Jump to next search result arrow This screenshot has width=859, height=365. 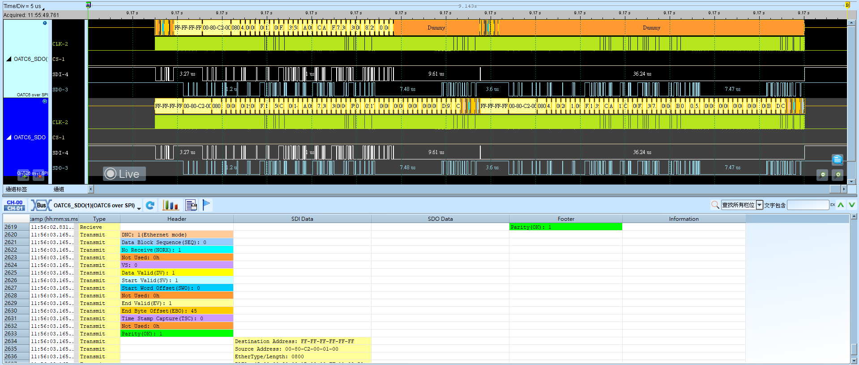click(851, 205)
